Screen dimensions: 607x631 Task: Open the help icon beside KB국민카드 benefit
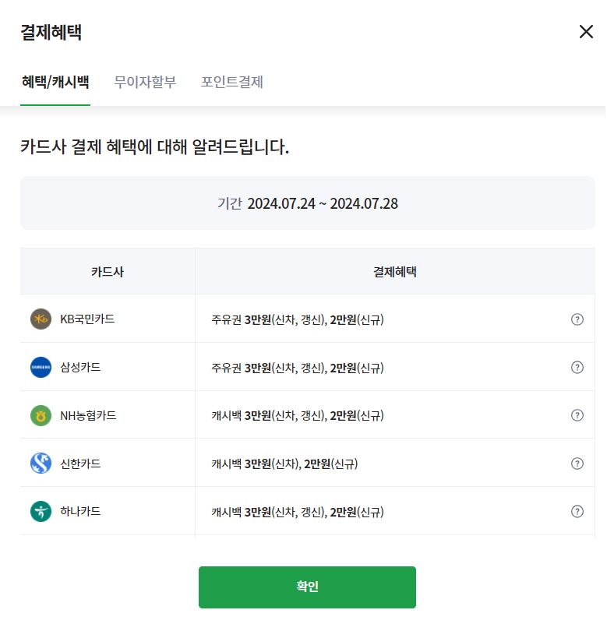(x=577, y=319)
